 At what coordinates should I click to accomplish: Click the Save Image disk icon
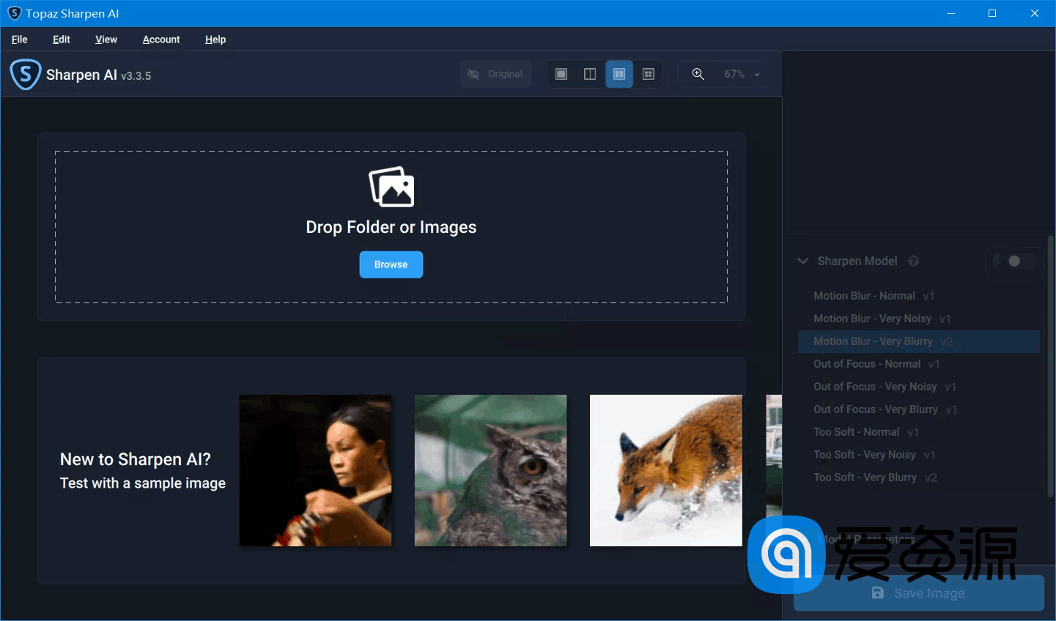tap(878, 593)
